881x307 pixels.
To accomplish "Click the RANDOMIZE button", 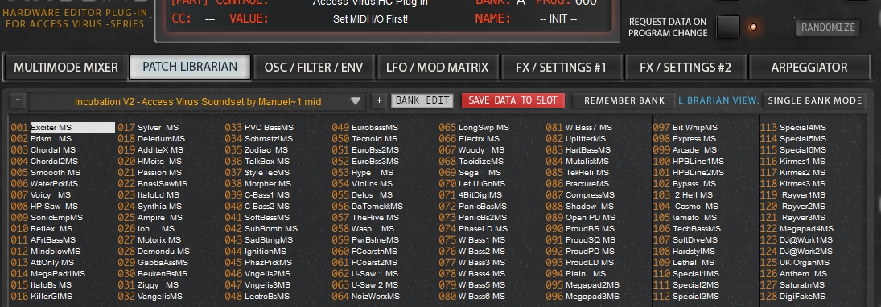I will pyautogui.click(x=828, y=27).
